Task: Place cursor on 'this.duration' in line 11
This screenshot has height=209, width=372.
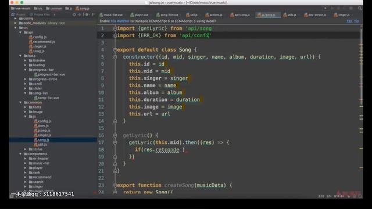Action: 148,100
